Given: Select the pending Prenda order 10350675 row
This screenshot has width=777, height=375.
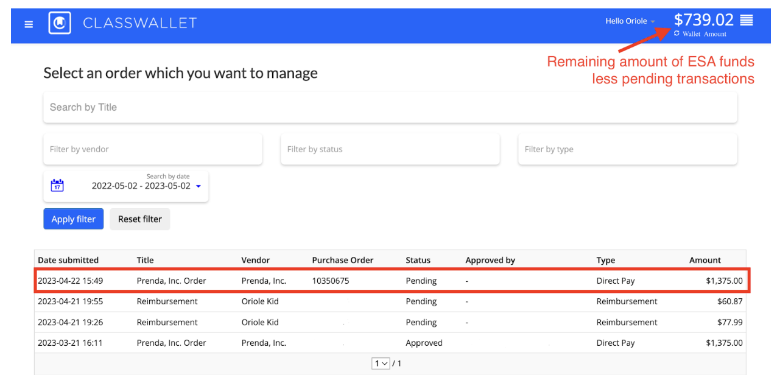Looking at the screenshot, I should [x=390, y=281].
